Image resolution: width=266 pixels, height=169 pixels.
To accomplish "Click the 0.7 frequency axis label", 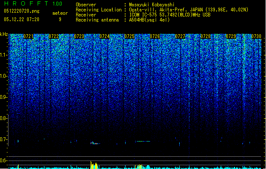I will [4, 139].
